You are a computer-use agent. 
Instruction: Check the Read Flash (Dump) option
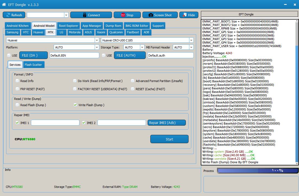coord(17,105)
